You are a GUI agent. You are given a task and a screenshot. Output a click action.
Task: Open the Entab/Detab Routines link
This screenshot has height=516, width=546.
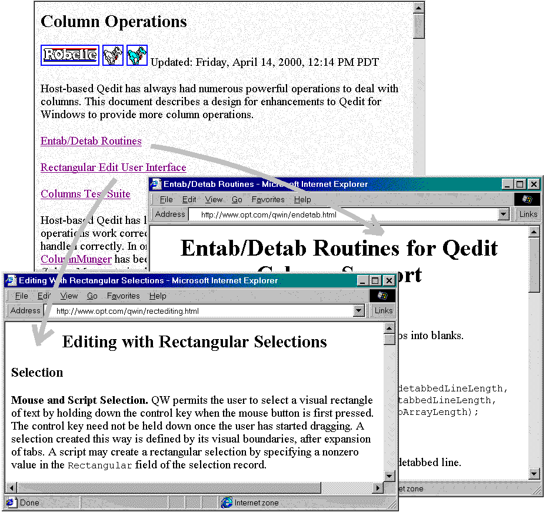(x=91, y=141)
